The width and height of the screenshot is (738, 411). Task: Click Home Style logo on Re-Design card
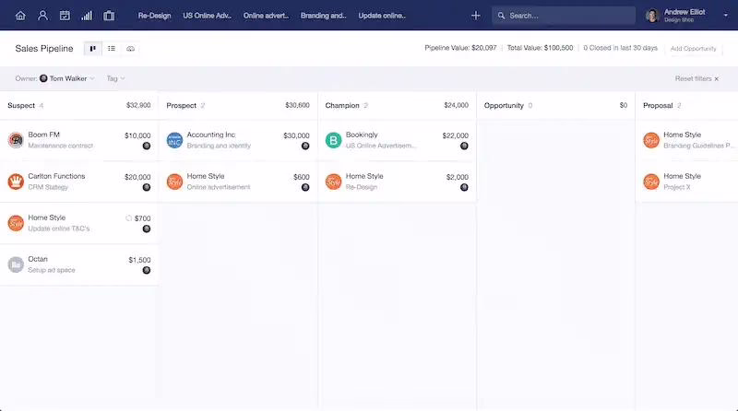click(333, 182)
